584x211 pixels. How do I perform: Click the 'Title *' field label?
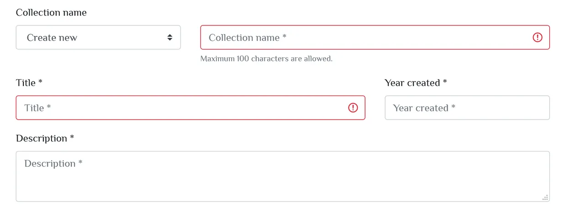click(x=29, y=83)
